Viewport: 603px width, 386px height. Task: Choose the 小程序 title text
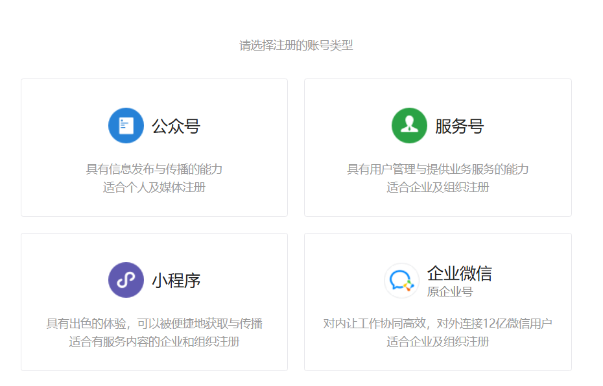click(x=176, y=280)
